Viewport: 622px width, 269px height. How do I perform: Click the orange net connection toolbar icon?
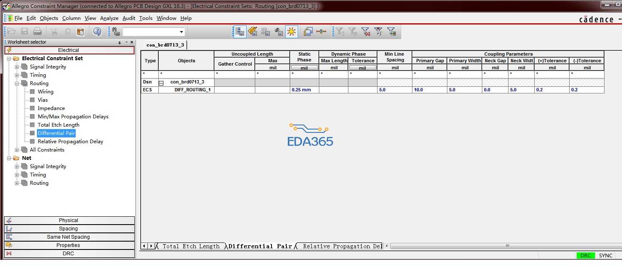tap(321, 32)
